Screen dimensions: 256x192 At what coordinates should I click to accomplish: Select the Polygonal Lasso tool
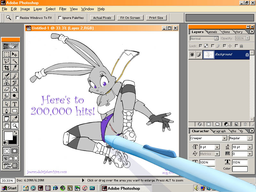(7, 61)
